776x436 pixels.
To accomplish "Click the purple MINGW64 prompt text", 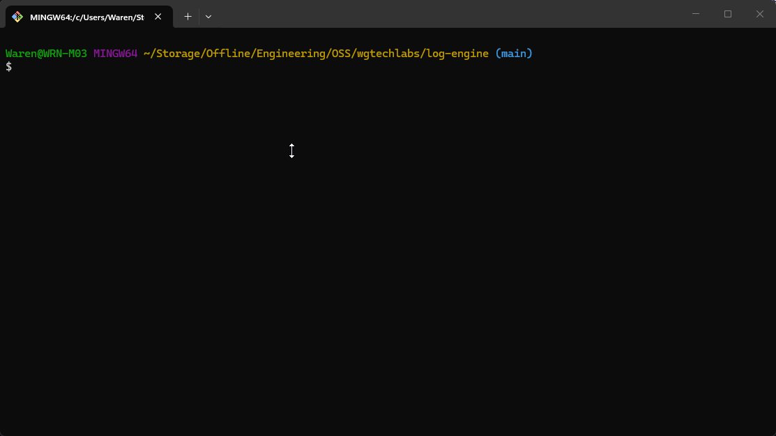I will (x=115, y=54).
